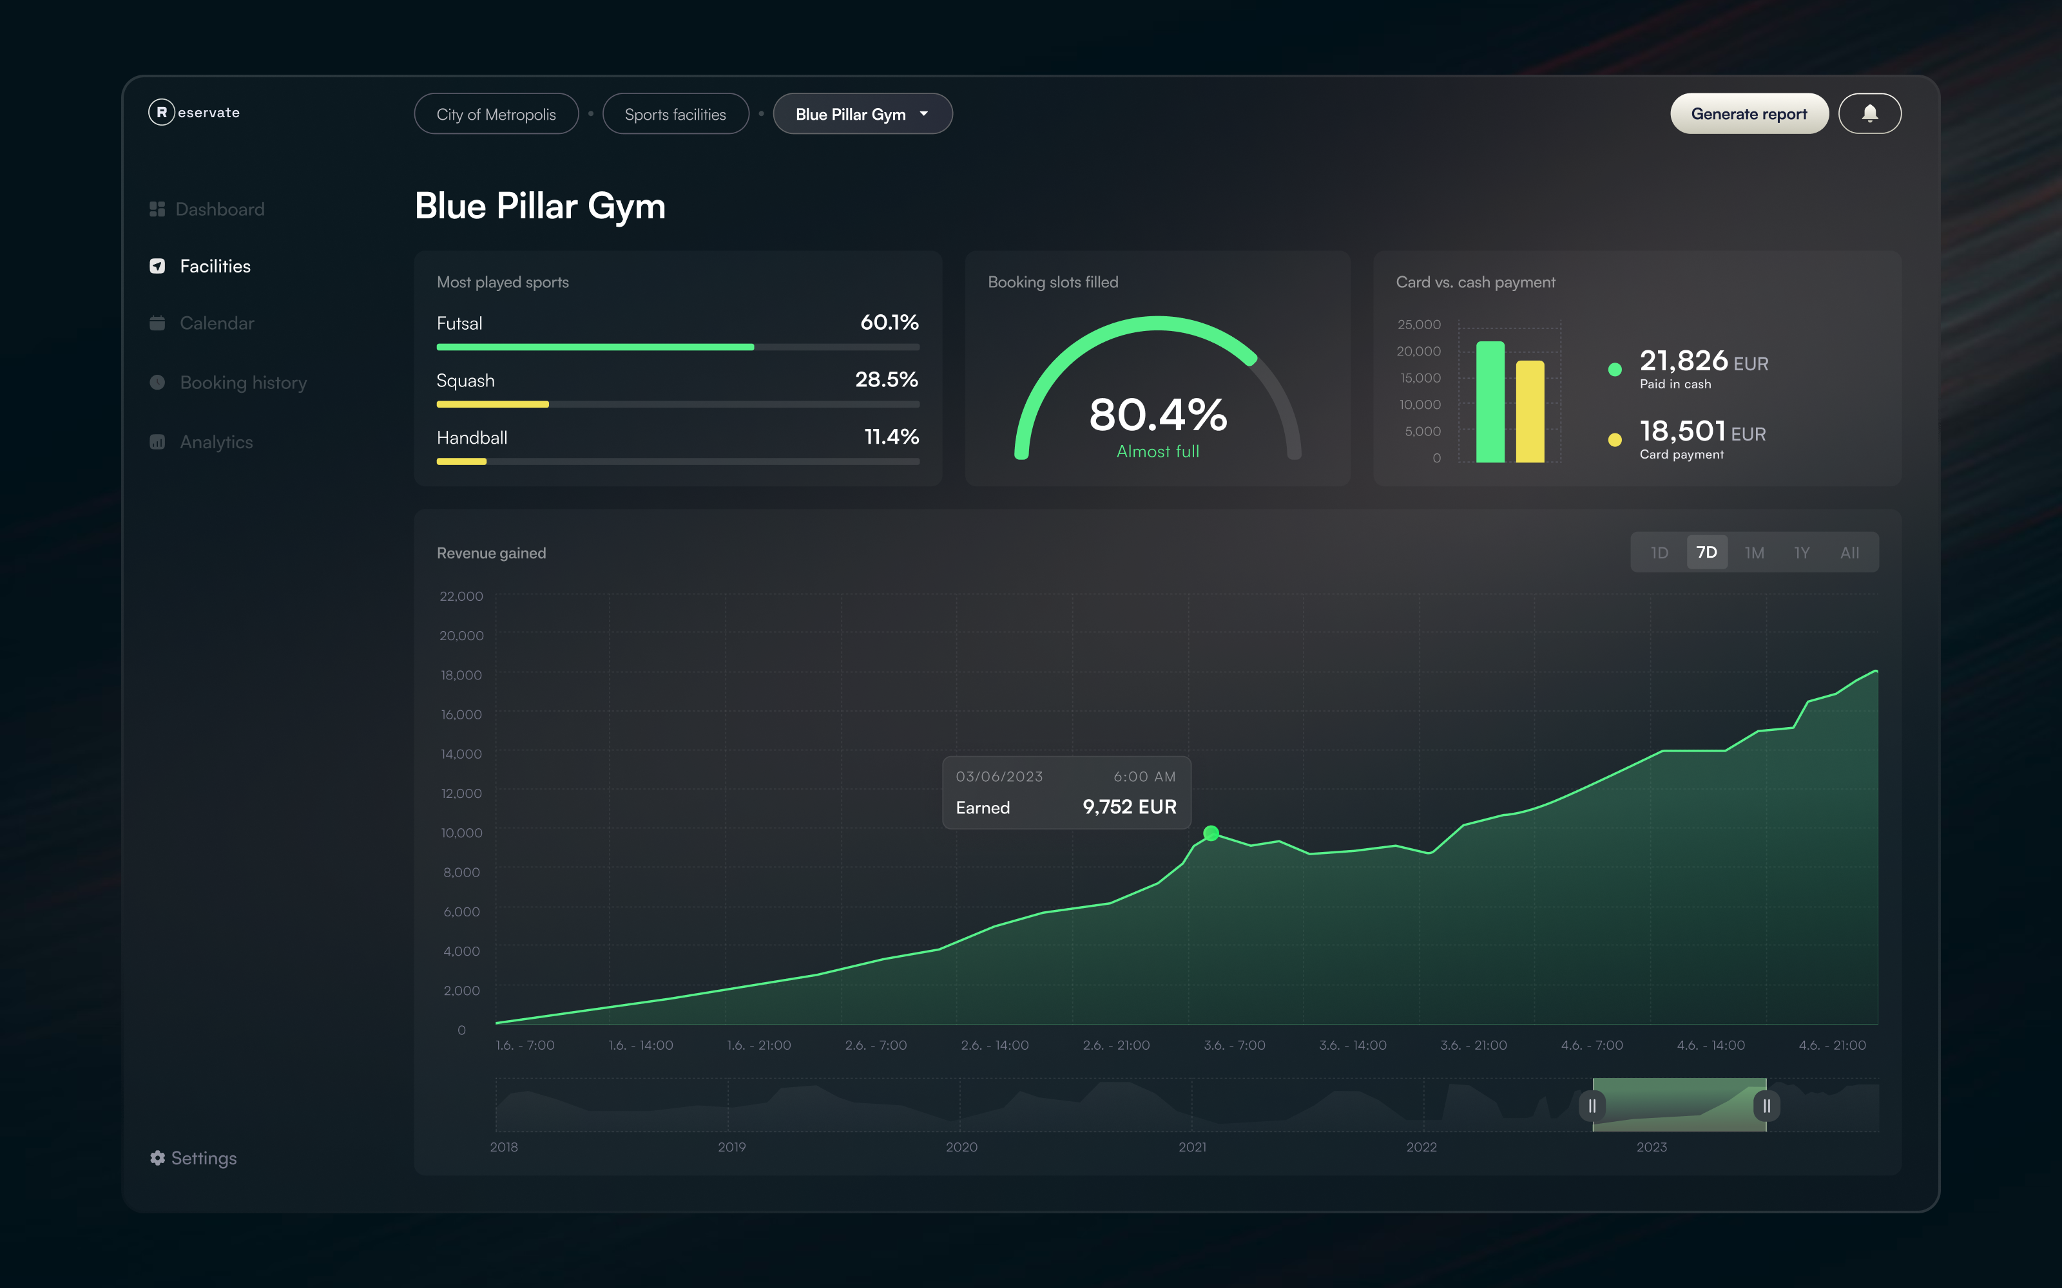Select the 1Y option in the range switcher
Image resolution: width=2062 pixels, height=1288 pixels.
[1802, 552]
